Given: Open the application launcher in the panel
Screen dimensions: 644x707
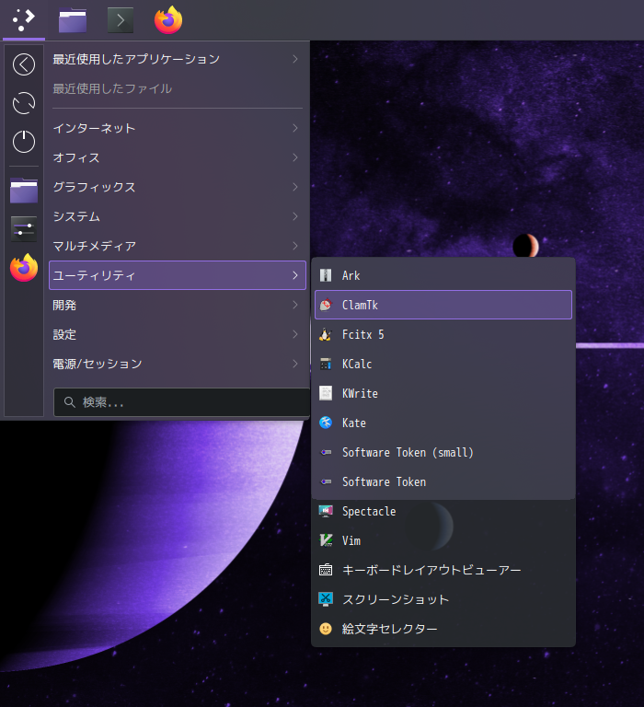Looking at the screenshot, I should 24,20.
